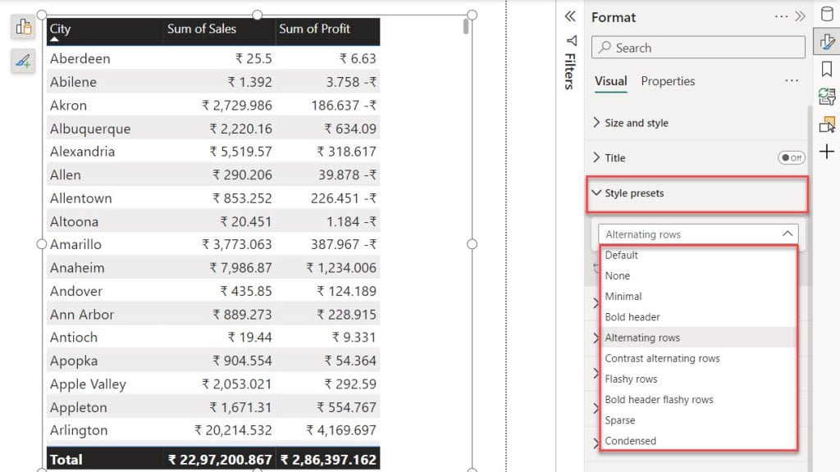Pick the Bold header style preset

(x=698, y=317)
